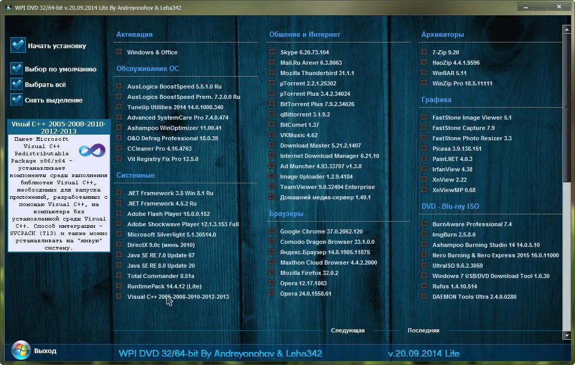Click the WPI program icon in the title bar

coord(9,7)
